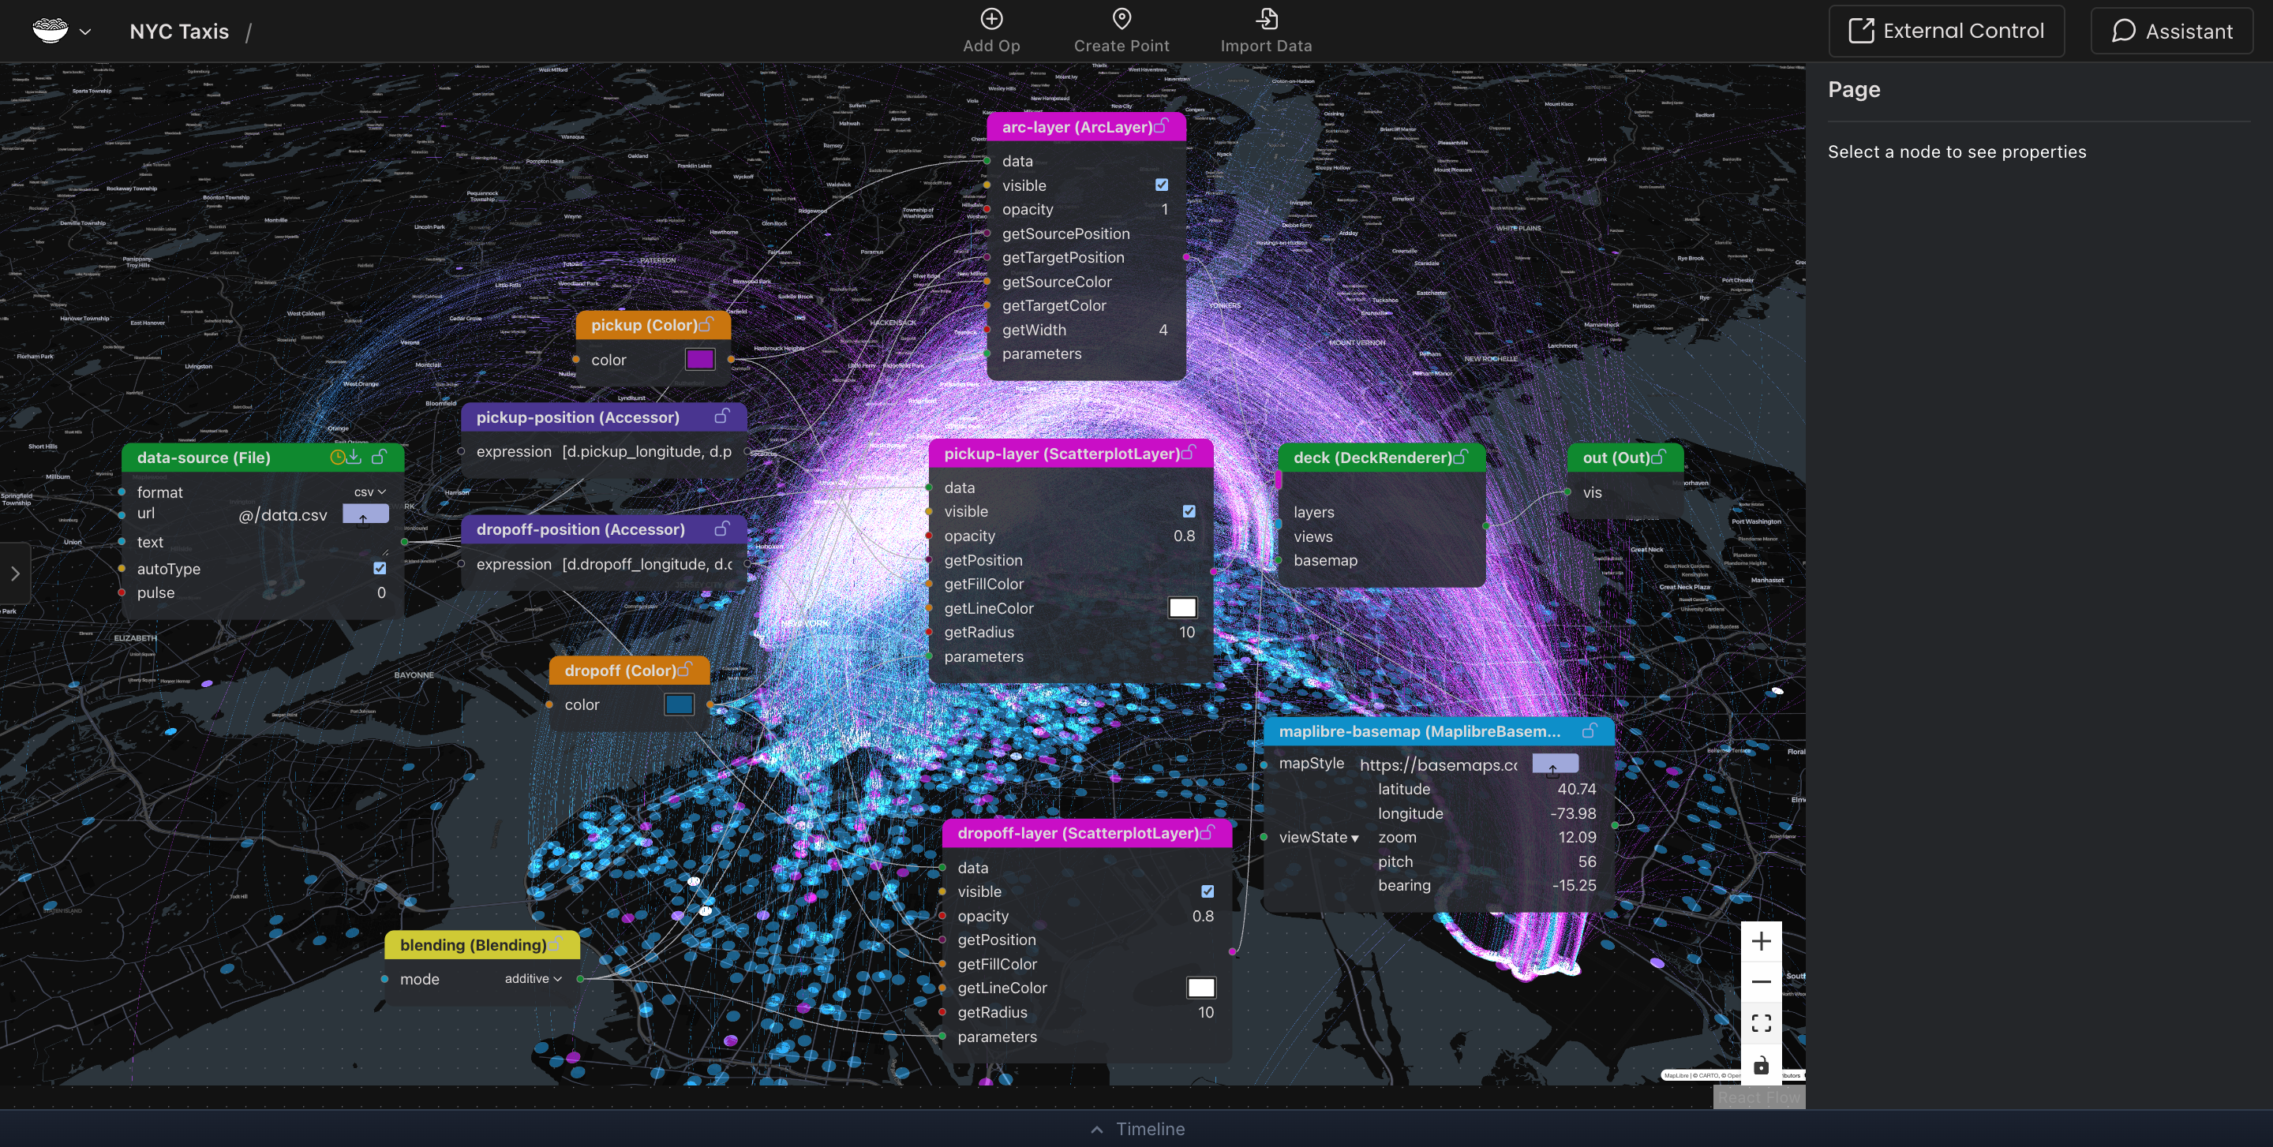This screenshot has height=1147, width=2273.
Task: Click the arc-layer opacity value 1
Action: [1165, 209]
